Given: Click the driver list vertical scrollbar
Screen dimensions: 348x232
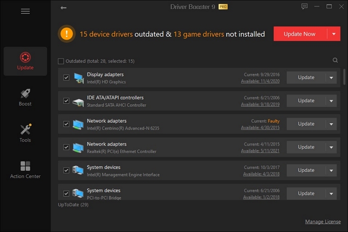Looking at the screenshot, I should click(x=344, y=77).
